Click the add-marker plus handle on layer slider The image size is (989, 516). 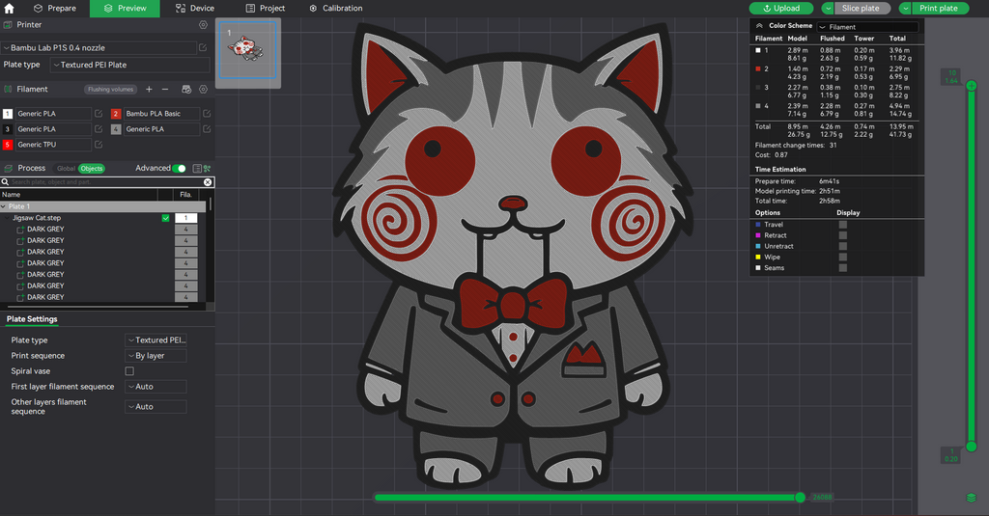point(972,85)
